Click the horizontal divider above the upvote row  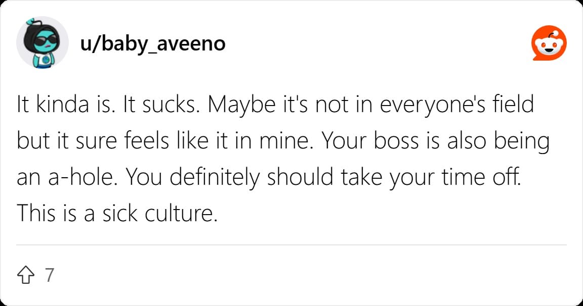[291, 245]
